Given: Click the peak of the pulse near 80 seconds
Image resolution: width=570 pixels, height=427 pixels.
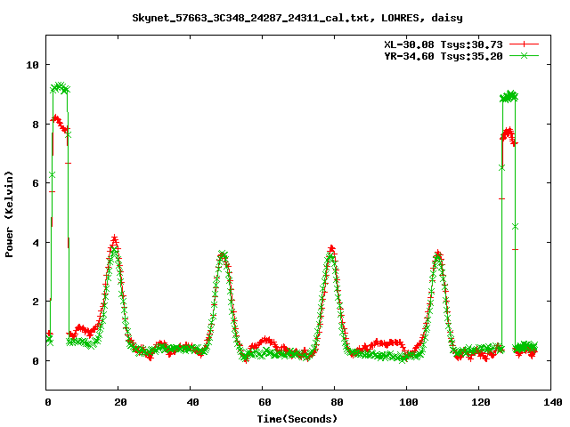Looking at the screenshot, I should click(331, 249).
